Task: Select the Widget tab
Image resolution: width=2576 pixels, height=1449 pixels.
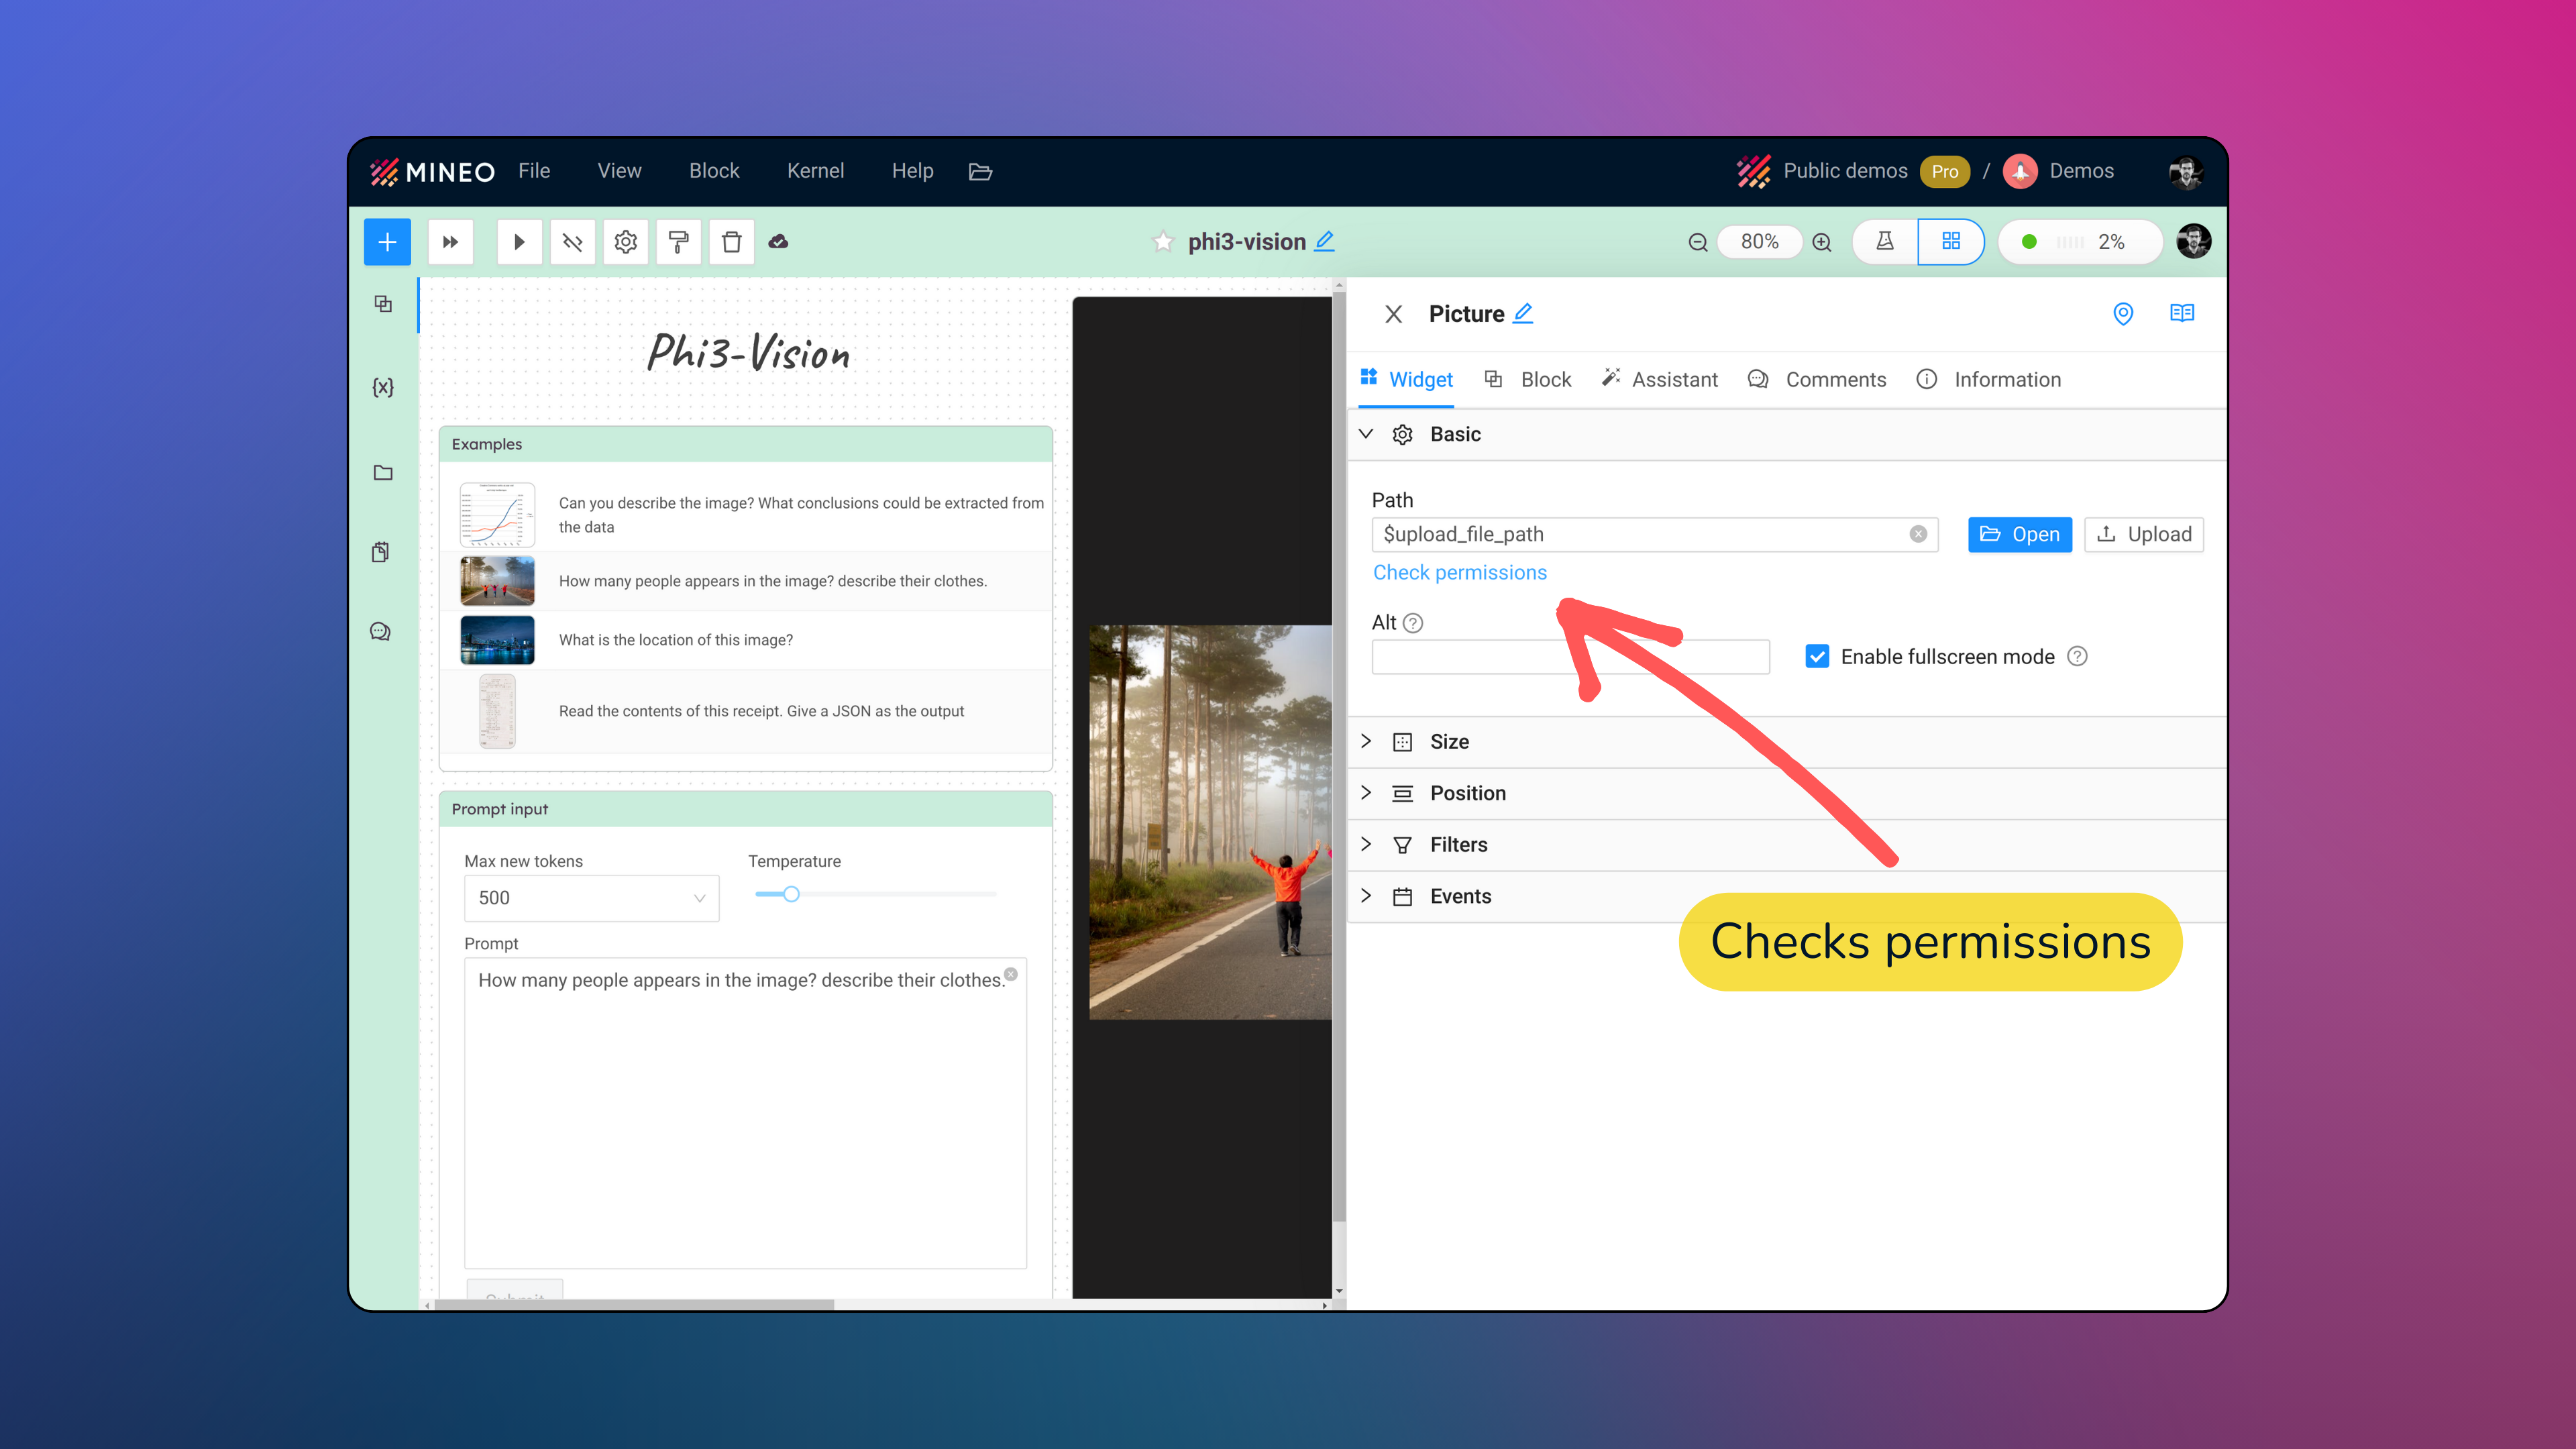Action: [x=1406, y=380]
